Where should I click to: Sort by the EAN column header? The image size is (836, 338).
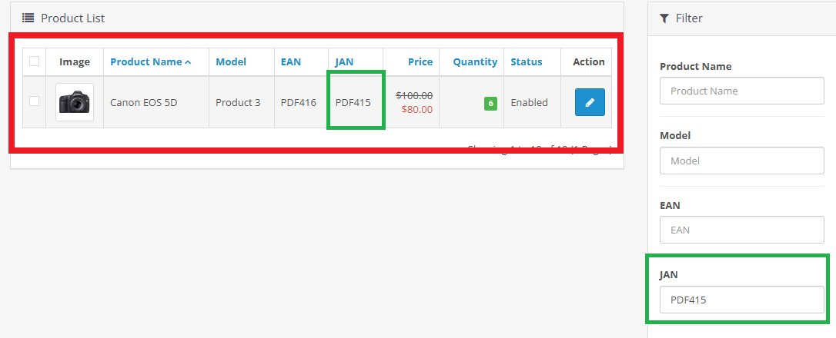pyautogui.click(x=291, y=62)
